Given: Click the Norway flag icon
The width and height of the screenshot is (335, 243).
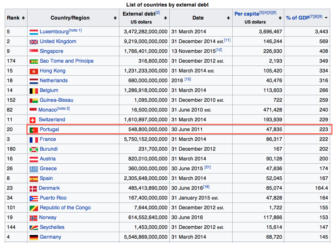Looking at the screenshot, I should [33, 218].
